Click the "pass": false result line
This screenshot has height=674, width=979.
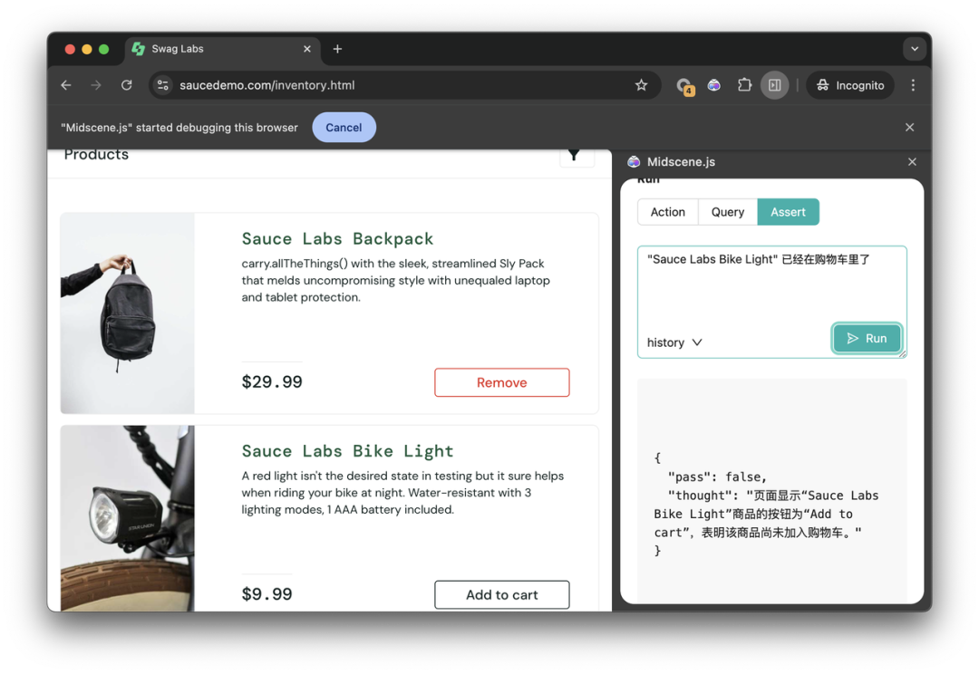pyautogui.click(x=717, y=477)
